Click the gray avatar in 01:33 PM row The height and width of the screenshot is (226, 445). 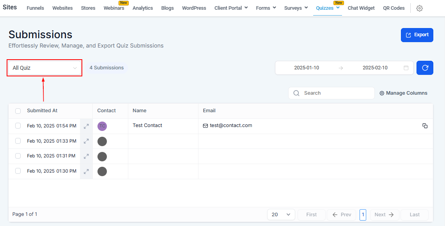tap(102, 141)
